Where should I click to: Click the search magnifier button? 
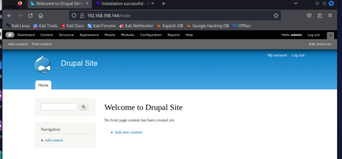pos(83,107)
